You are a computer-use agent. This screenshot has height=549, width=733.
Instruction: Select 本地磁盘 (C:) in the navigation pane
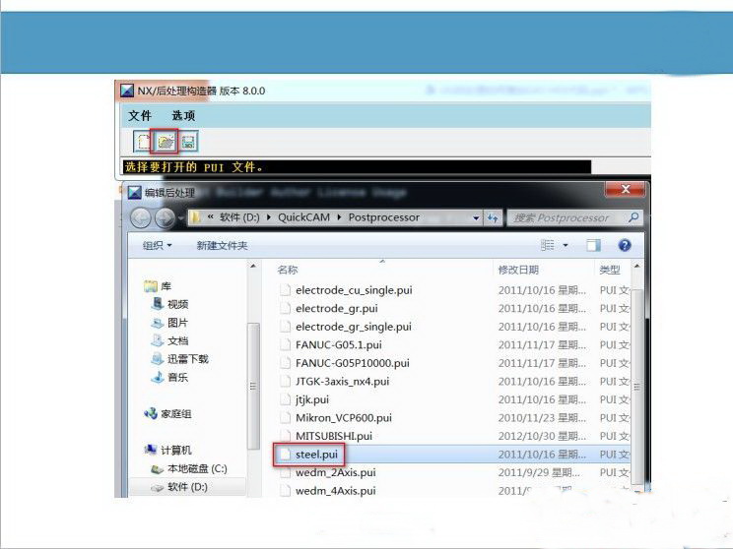196,468
